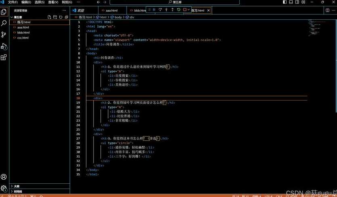This screenshot has height=197, width=337.
Task: Click the 第五章 command center search box
Action: click(x=174, y=2)
